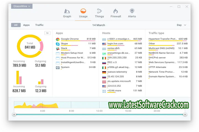
Task: Select the All filter tab
Action: click(x=16, y=25)
